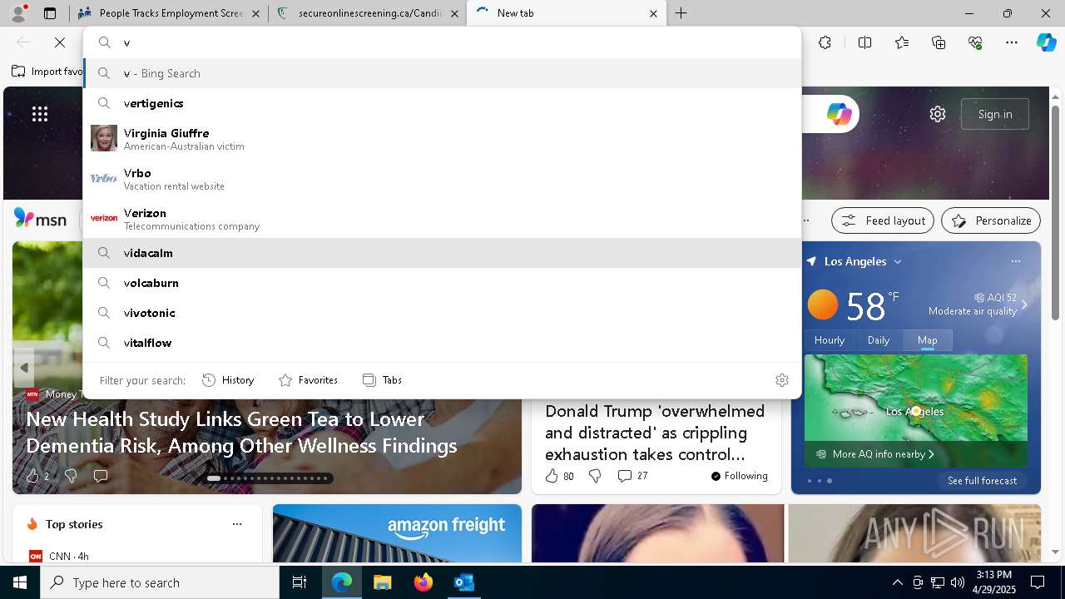The width and height of the screenshot is (1065, 599).
Task: Like the Donald Trump article
Action: [559, 476]
